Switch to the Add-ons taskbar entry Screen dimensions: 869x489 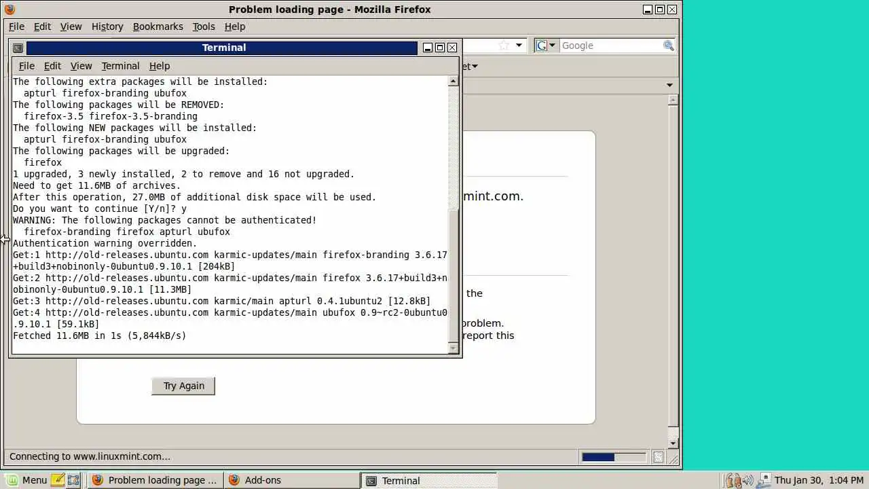pos(292,480)
